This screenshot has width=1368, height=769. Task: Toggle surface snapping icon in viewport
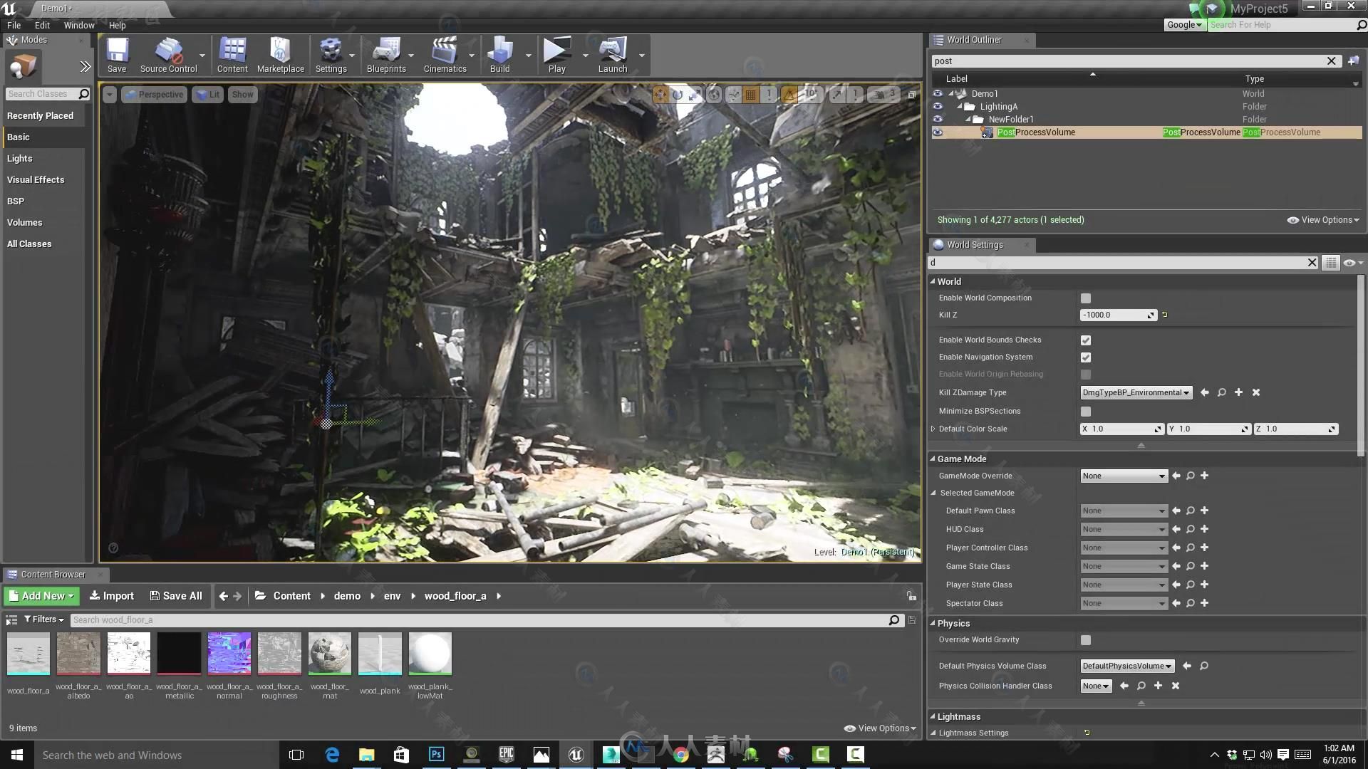click(733, 94)
